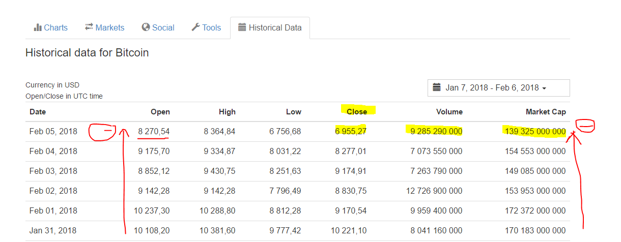Click volume 7 263 790 000

(436, 171)
